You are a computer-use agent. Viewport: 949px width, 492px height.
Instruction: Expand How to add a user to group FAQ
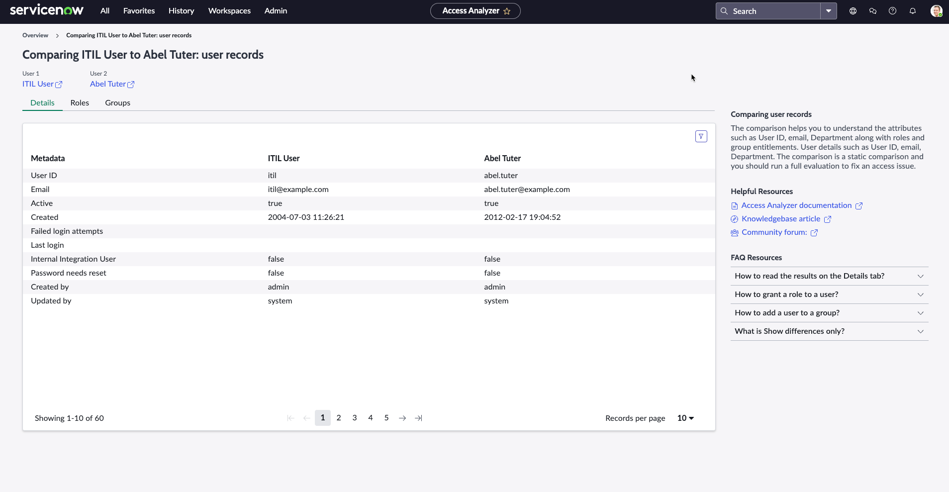829,313
